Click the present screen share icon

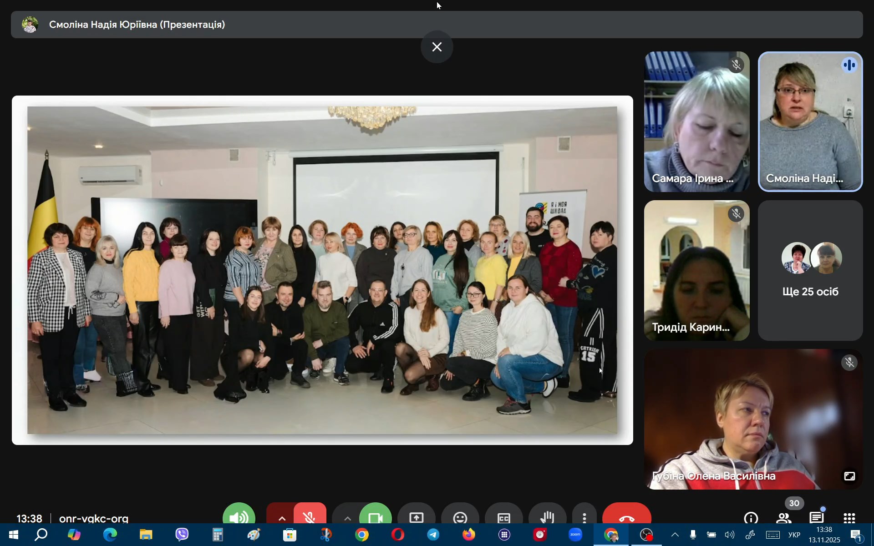point(416,517)
